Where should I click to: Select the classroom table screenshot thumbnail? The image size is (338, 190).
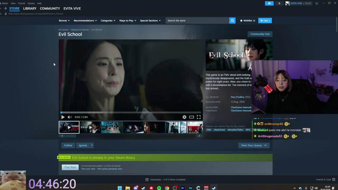(x=112, y=127)
